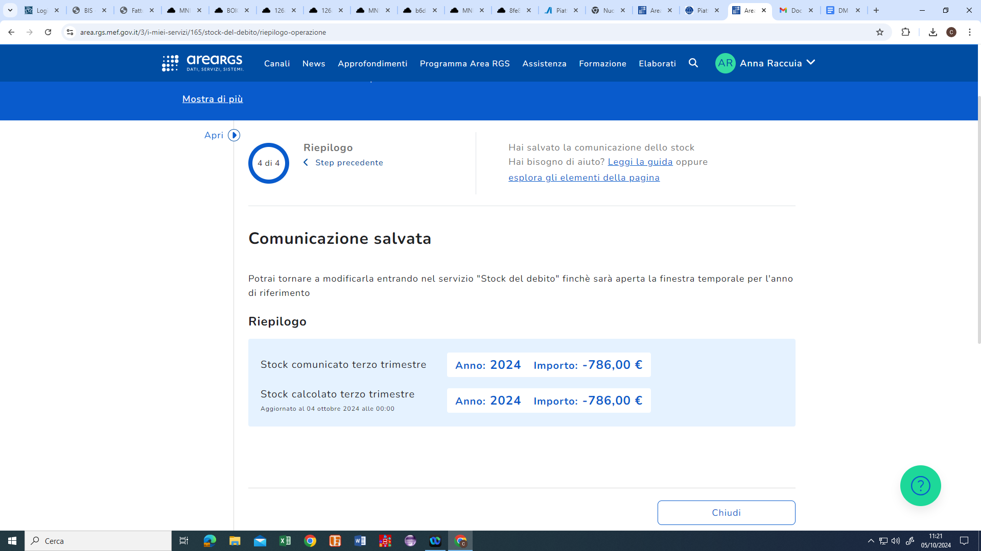The width and height of the screenshot is (981, 551).
Task: Click the AR user avatar circle
Action: 725,63
